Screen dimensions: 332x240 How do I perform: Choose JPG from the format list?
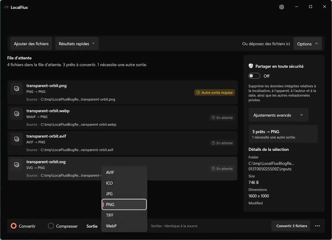click(x=124, y=194)
